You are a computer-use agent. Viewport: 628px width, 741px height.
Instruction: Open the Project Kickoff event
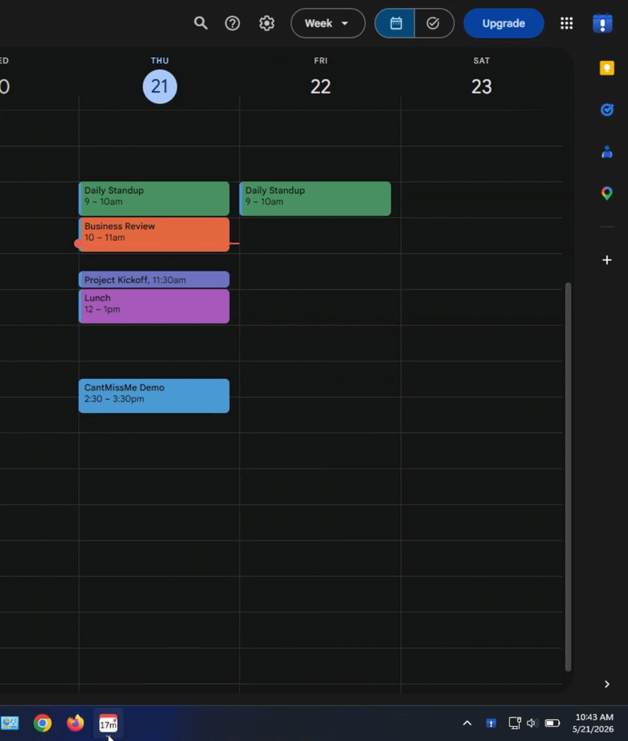tap(155, 279)
